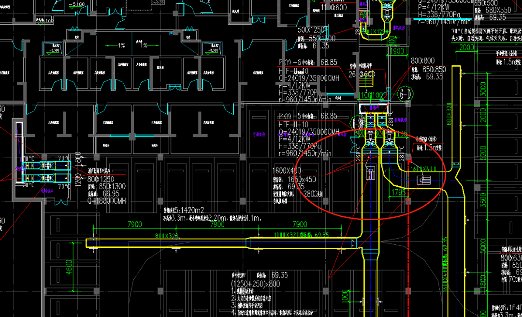The image size is (522, 317).
Task: Click the right -0.300 elevation sump box
Action: (x=212, y=47)
